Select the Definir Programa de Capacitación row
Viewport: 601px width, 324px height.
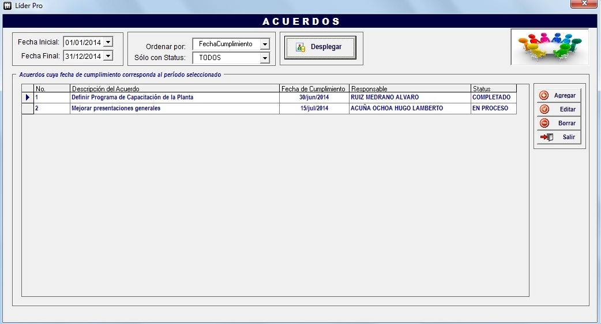[x=132, y=98]
